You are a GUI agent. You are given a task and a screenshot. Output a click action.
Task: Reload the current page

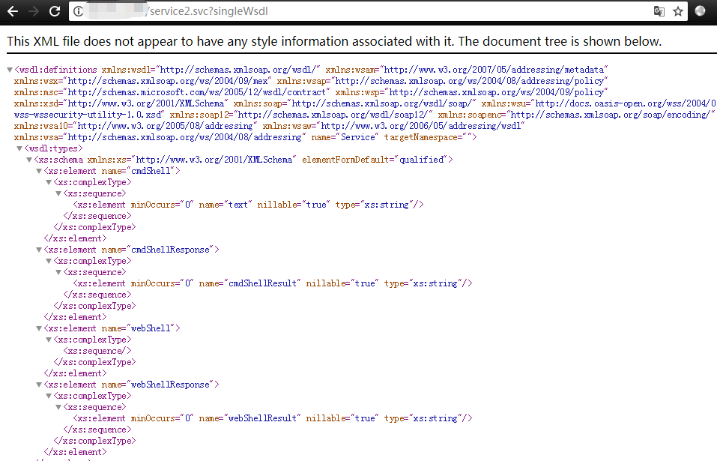55,11
